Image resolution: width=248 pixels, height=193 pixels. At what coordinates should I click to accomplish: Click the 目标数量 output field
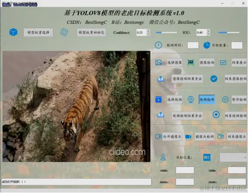(237, 45)
